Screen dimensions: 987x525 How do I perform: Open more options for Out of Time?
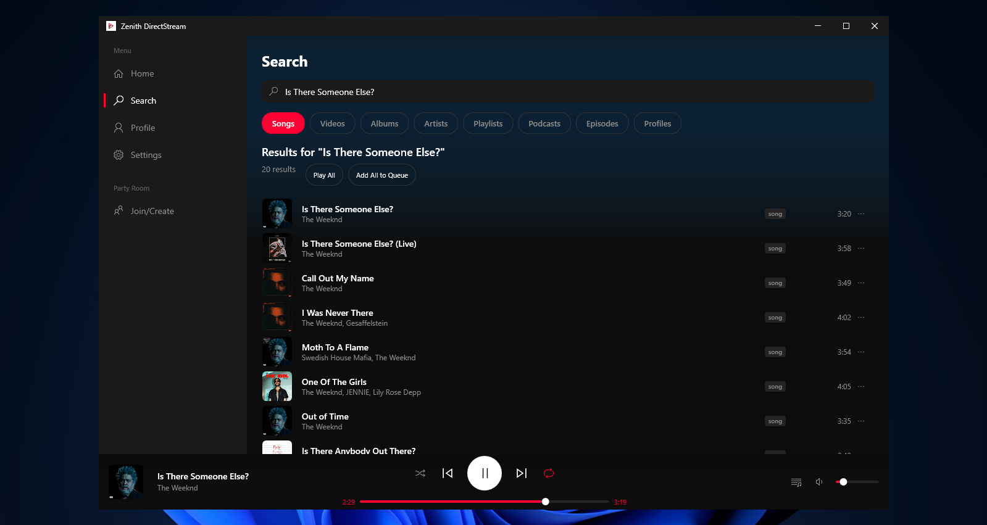point(861,421)
